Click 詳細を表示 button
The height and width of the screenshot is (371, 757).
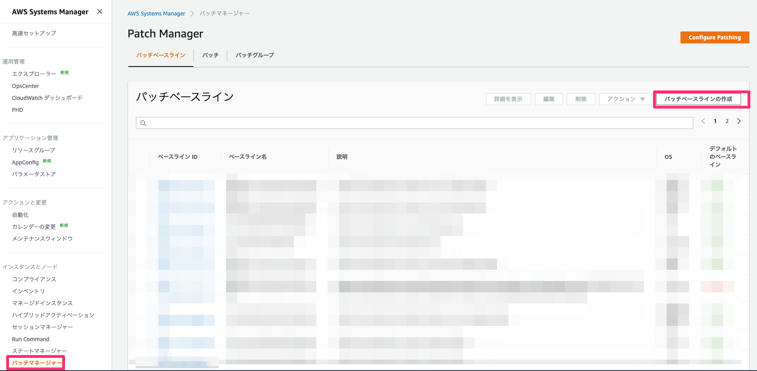click(508, 99)
